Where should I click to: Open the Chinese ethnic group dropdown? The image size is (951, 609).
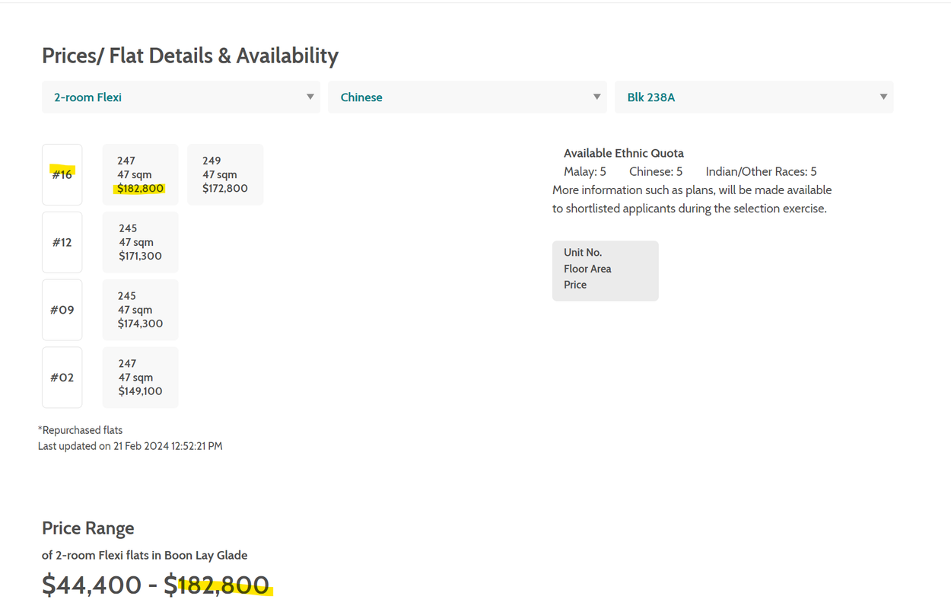(467, 97)
